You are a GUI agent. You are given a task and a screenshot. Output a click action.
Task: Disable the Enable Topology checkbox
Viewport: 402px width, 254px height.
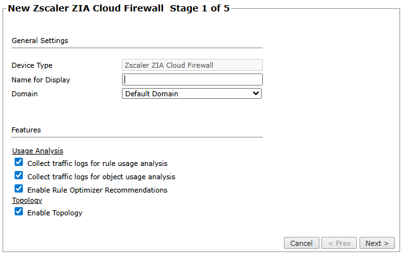tap(19, 212)
